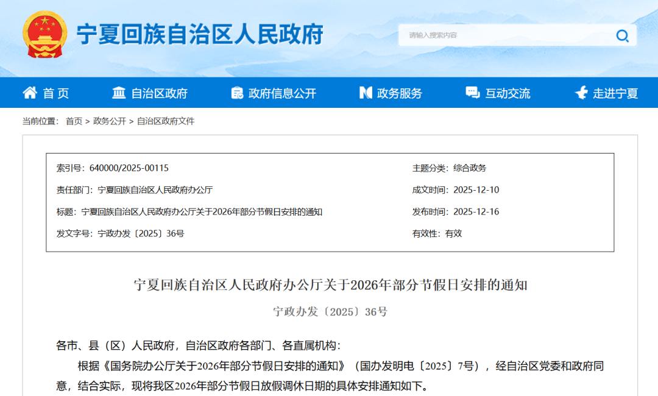Click the 自治区政府文件 breadcrumb link
This screenshot has height=396, width=658.
tap(166, 121)
